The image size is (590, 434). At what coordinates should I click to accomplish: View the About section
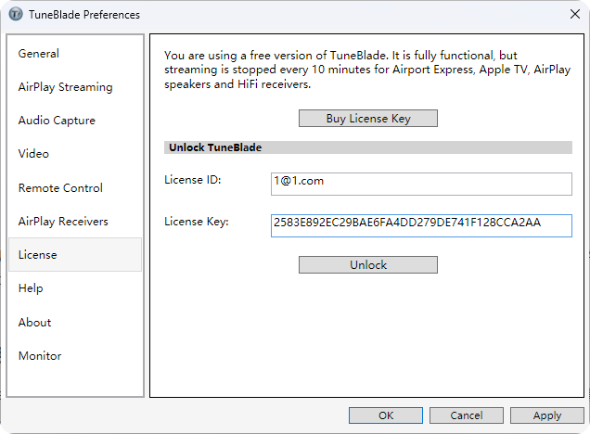34,323
